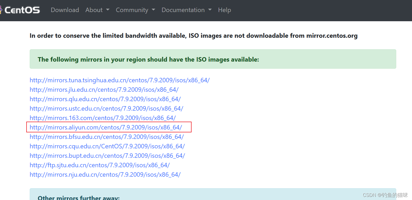Open the mirrors.bupt.edu.cn mirror link
Screen dimensions: 412x200
107,156
